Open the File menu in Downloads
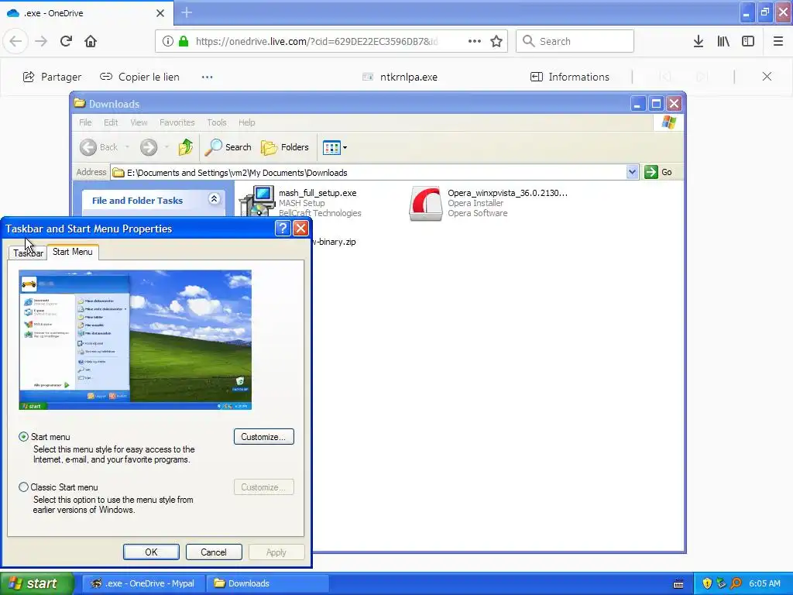 85,122
